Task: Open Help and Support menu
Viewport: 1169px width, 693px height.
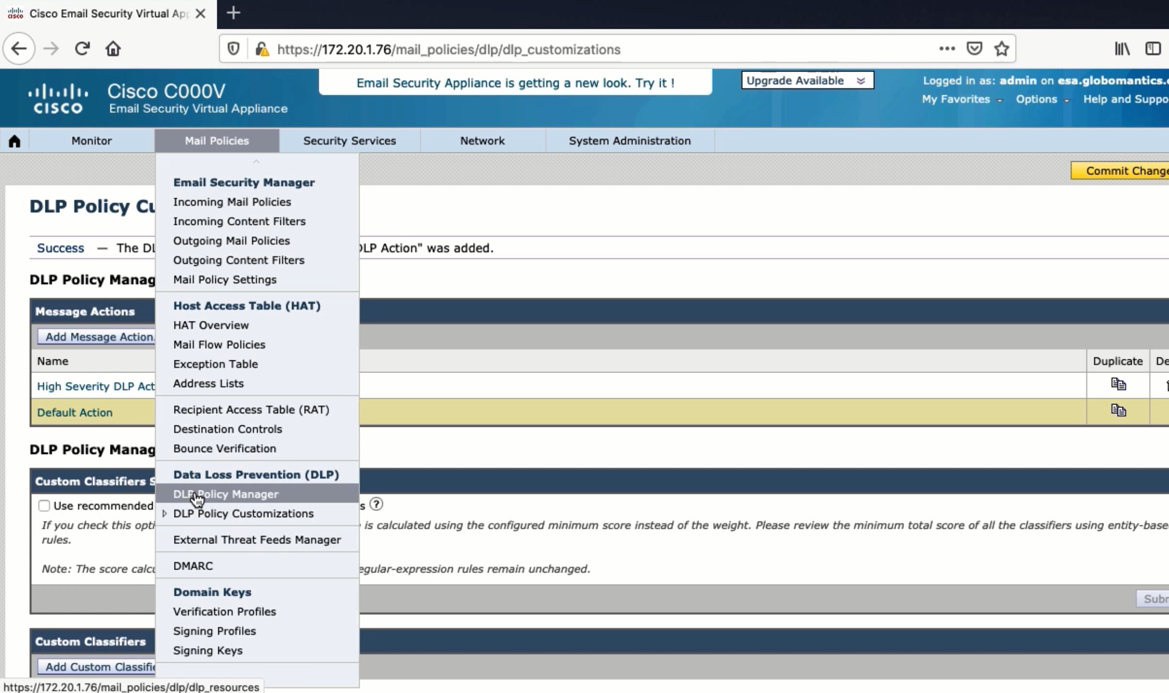Action: pos(1126,99)
